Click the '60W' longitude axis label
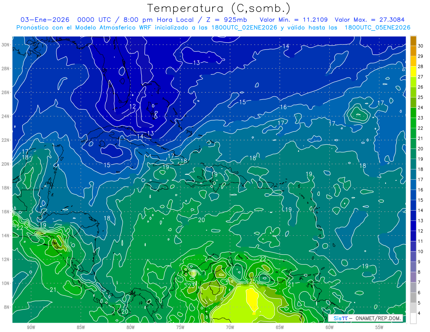The width and height of the screenshot is (430, 332). coord(330,327)
